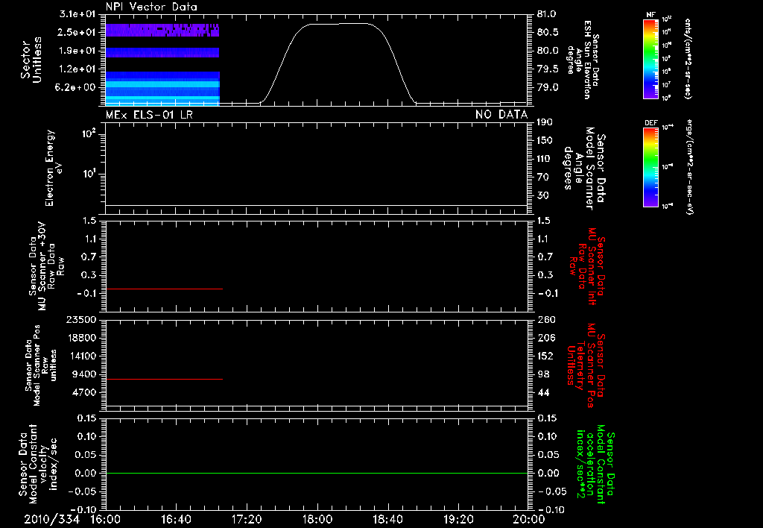Click the 'DEF' label above the color bar
This screenshot has height=528, width=763.
coord(650,123)
